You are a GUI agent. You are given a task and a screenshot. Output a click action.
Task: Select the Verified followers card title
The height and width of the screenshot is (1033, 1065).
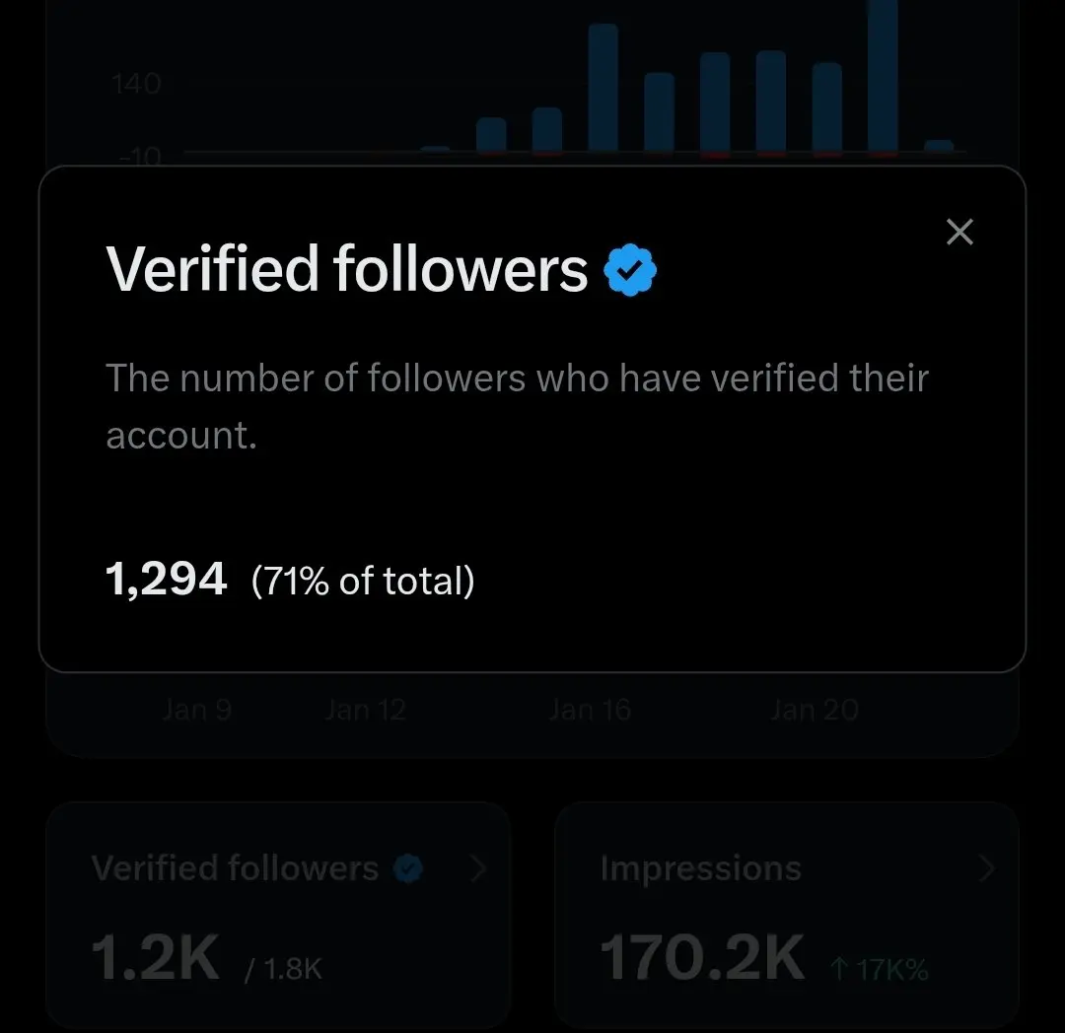(235, 868)
